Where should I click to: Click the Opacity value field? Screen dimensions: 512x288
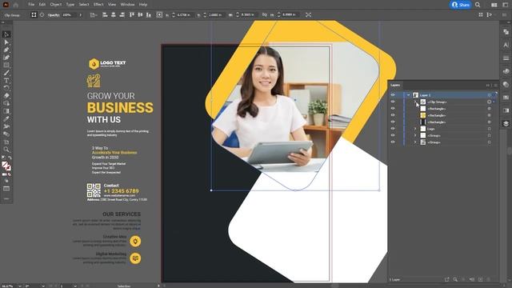click(70, 14)
